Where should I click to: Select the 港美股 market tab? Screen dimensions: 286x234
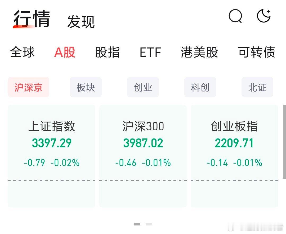coord(199,52)
